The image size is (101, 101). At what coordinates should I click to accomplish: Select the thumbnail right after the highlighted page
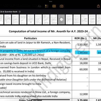pos(69,19)
